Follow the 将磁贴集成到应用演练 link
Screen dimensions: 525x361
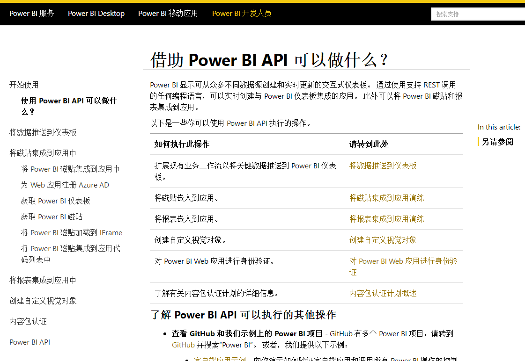click(x=386, y=198)
